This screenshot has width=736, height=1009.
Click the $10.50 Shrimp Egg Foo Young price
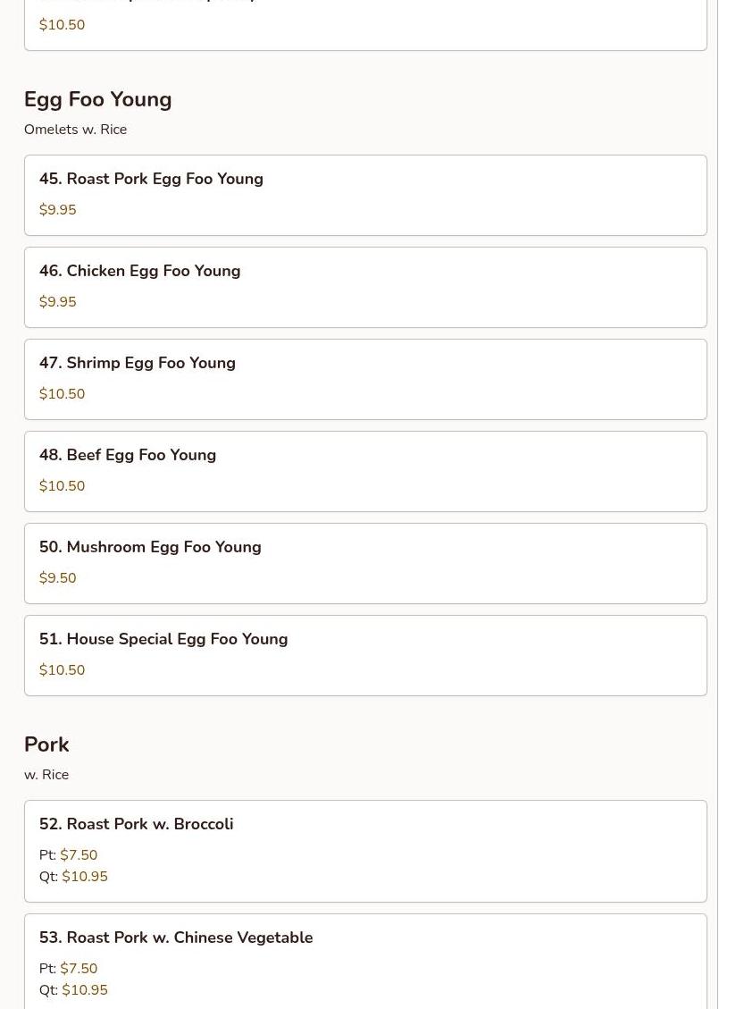coord(63,394)
